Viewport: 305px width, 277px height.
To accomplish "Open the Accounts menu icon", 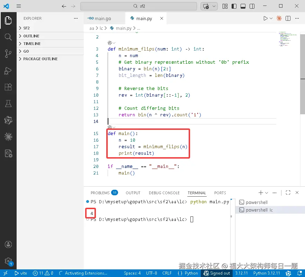I will [x=8, y=244].
